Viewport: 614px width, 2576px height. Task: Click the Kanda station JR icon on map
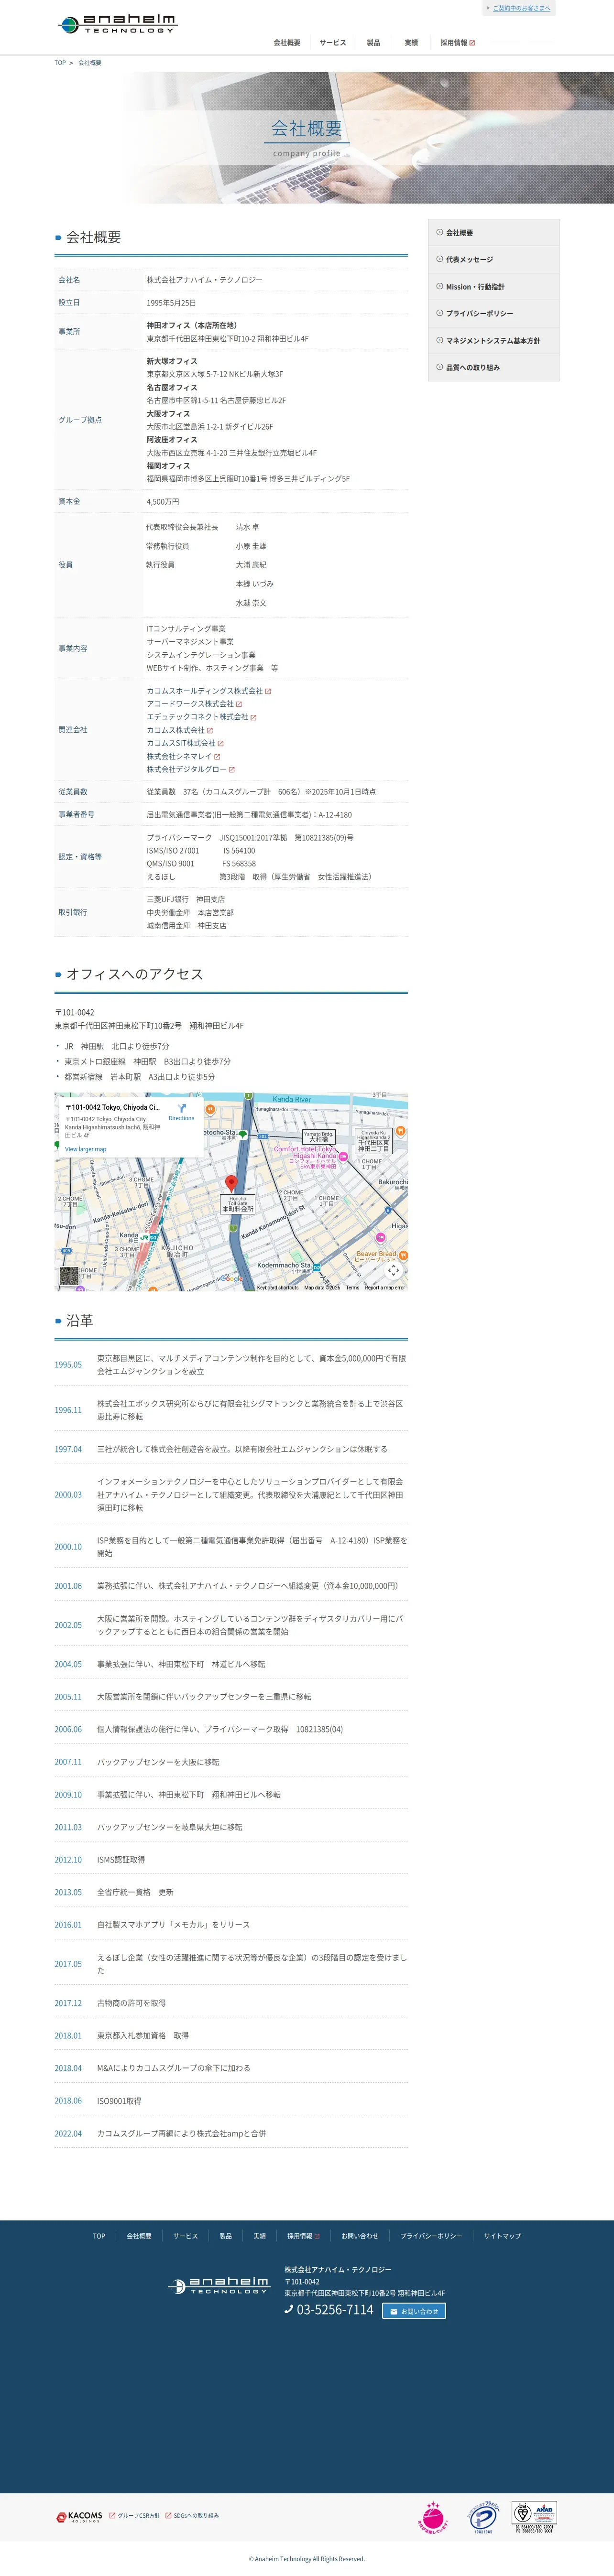(144, 1237)
